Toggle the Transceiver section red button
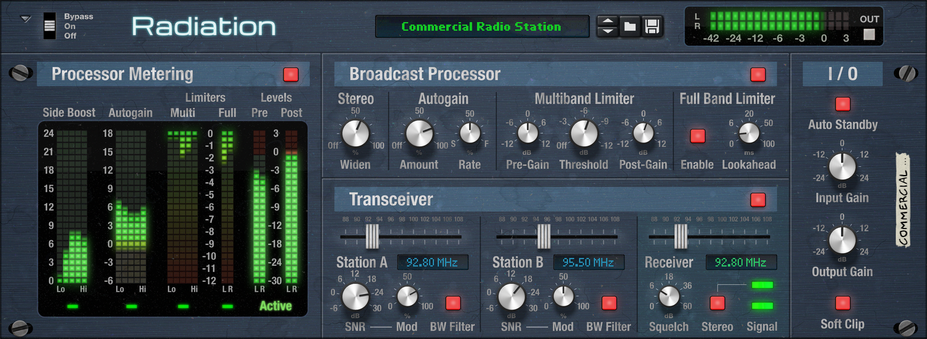The width and height of the screenshot is (927, 339). (757, 200)
